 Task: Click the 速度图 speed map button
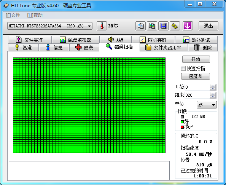196,76
